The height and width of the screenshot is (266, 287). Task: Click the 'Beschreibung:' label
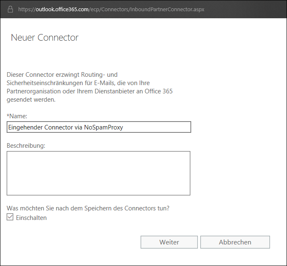point(26,146)
